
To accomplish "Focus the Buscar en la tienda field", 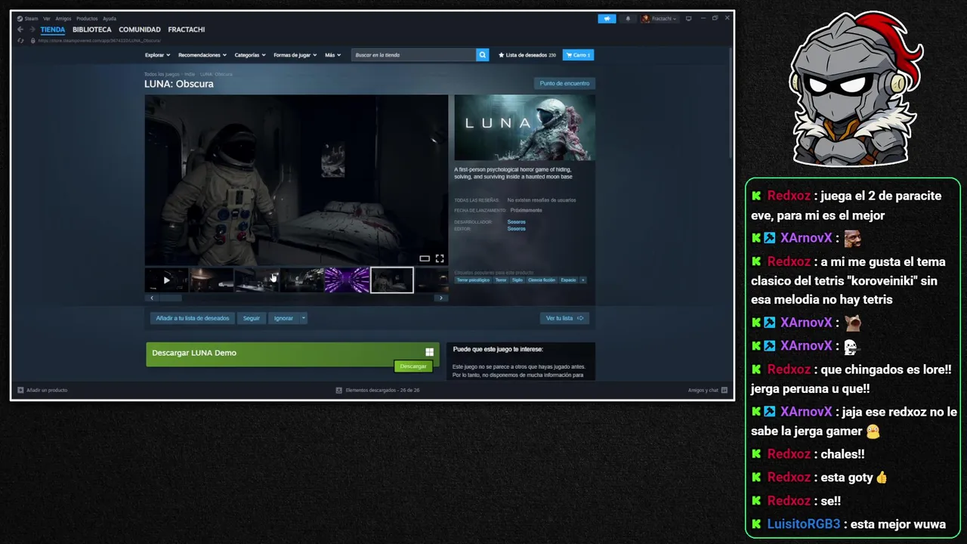I will click(413, 55).
